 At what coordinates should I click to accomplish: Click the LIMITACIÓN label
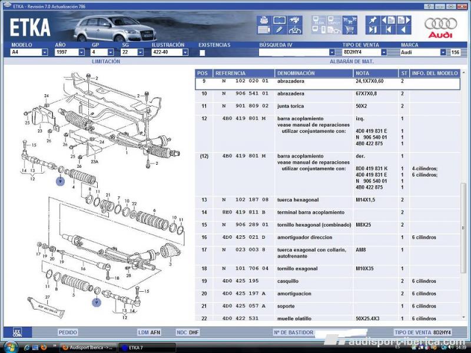106,61
